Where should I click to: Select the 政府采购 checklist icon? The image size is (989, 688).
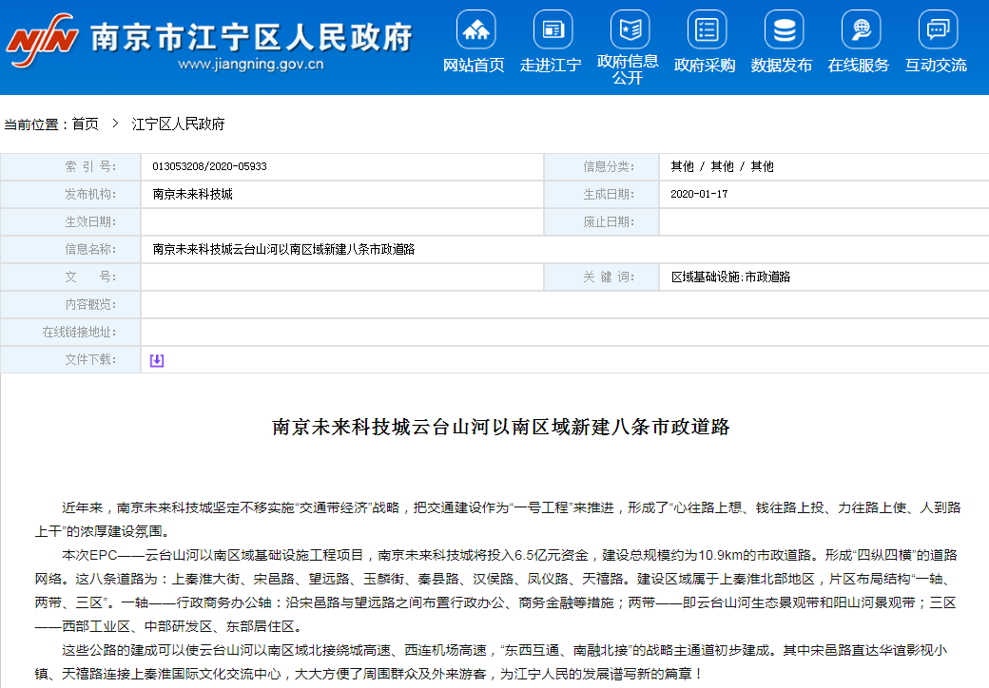point(706,30)
